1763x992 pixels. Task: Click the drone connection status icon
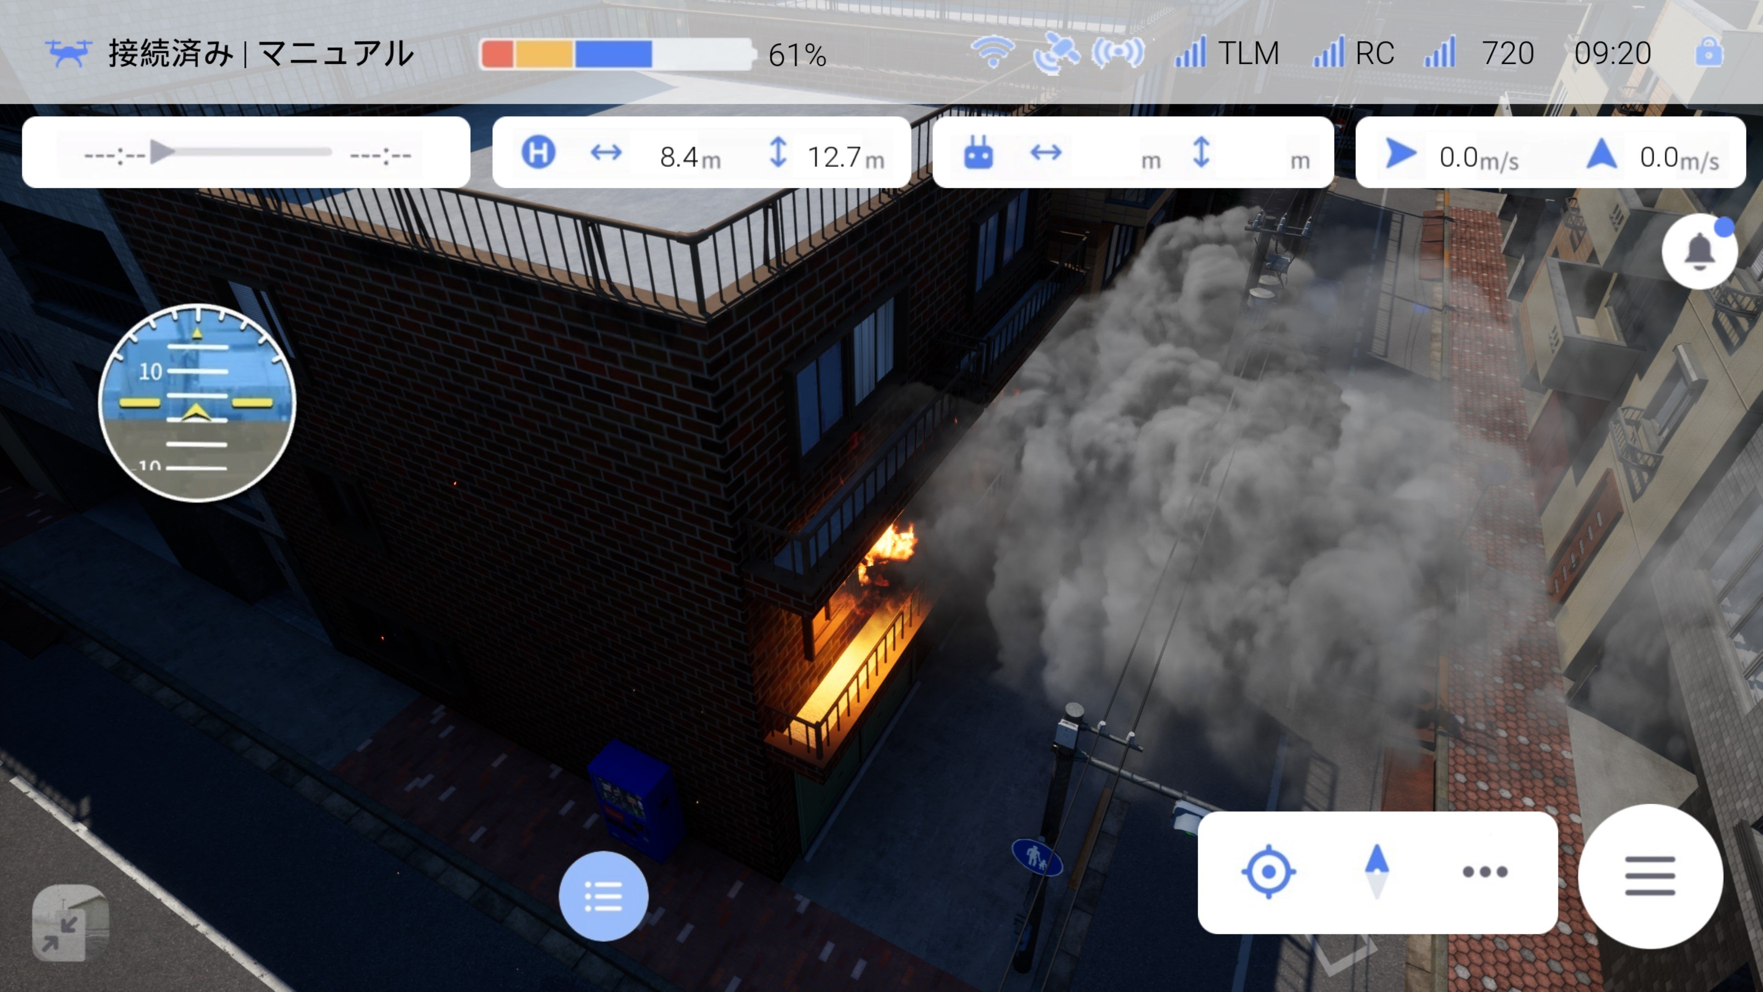point(68,53)
